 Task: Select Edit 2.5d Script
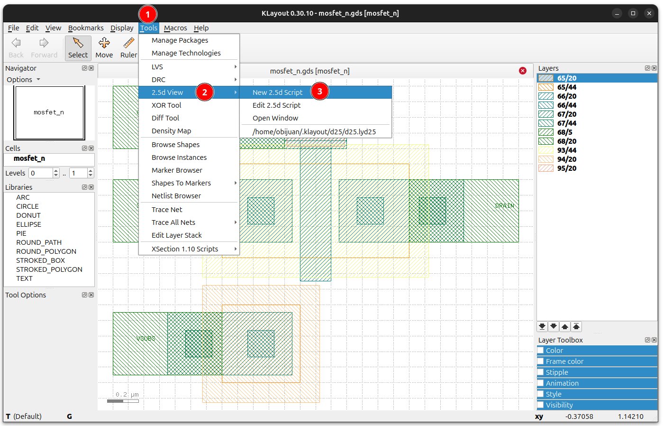pyautogui.click(x=316, y=105)
